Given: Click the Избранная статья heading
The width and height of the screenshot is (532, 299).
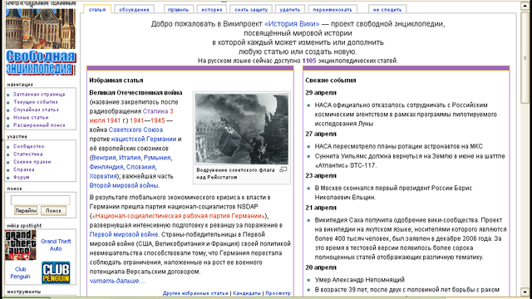Looking at the screenshot, I should coord(116,81).
